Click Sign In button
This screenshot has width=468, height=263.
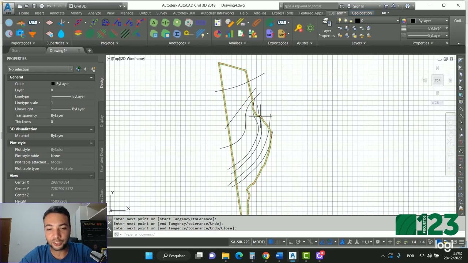(358, 6)
